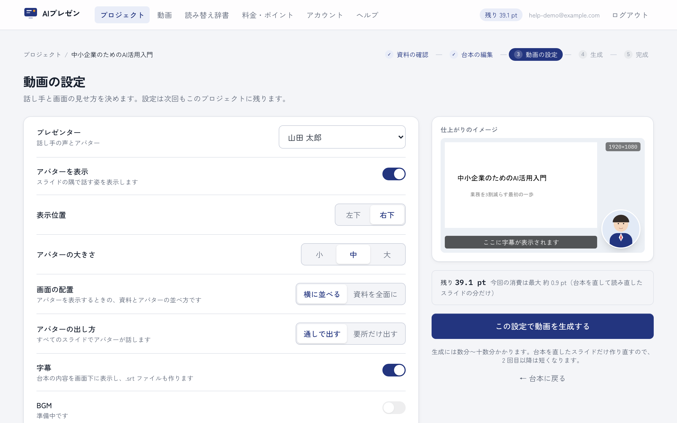Click the help-demo@example.com account text

[x=564, y=15]
